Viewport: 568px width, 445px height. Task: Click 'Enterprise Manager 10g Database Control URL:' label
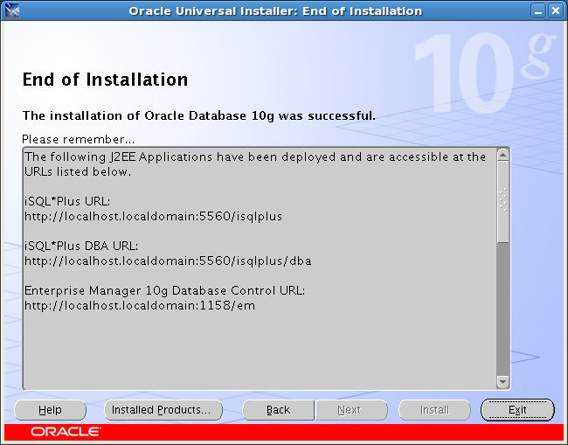pyautogui.click(x=165, y=290)
